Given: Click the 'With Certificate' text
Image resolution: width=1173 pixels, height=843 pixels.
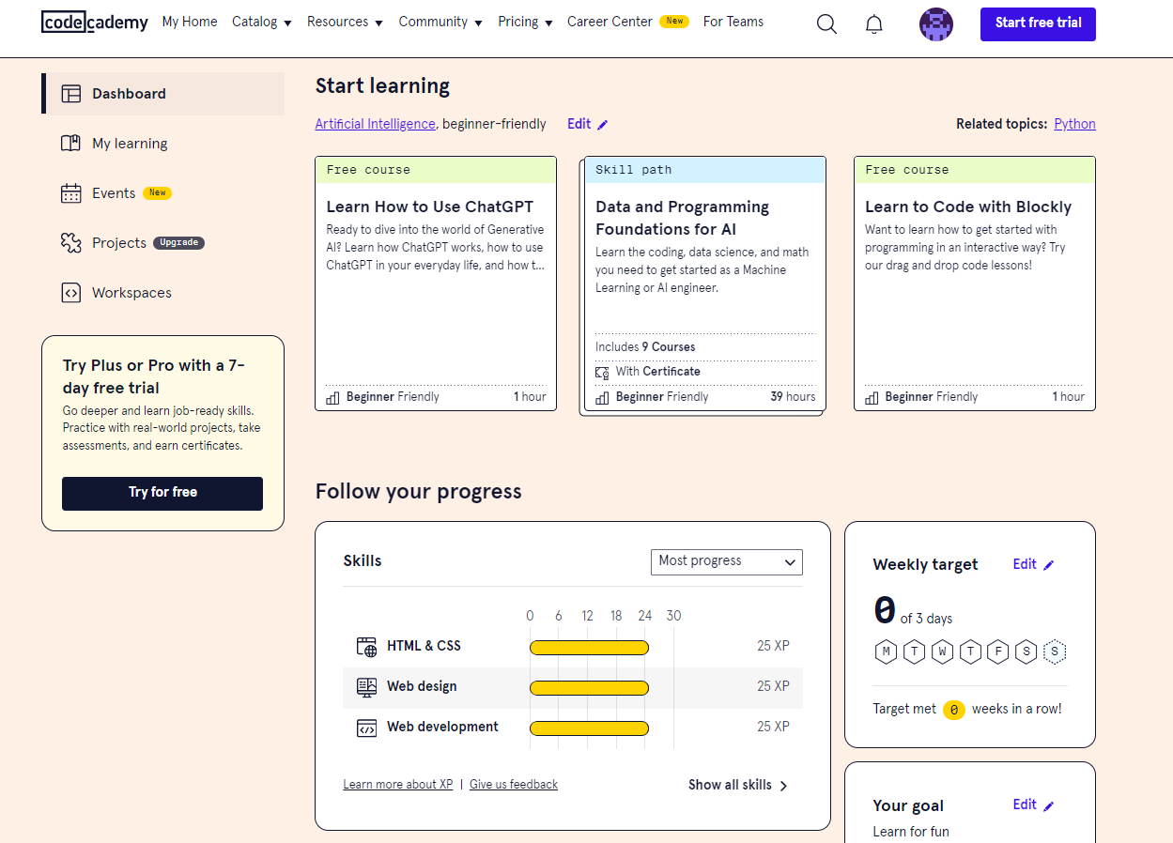Looking at the screenshot, I should pos(658,372).
